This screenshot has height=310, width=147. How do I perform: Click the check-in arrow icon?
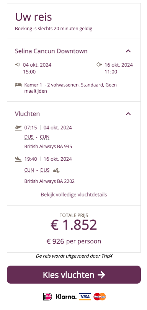[x=18, y=64]
